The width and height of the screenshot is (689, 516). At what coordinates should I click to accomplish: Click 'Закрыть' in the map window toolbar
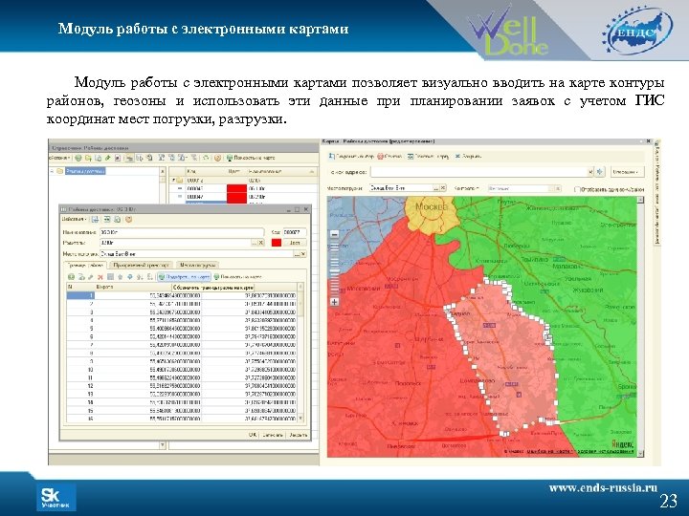(468, 156)
